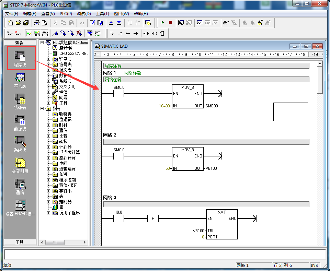330x271 pixels.
Task: Open 设置 PG/PC 接口 in the navigation bar
Action: (20, 208)
